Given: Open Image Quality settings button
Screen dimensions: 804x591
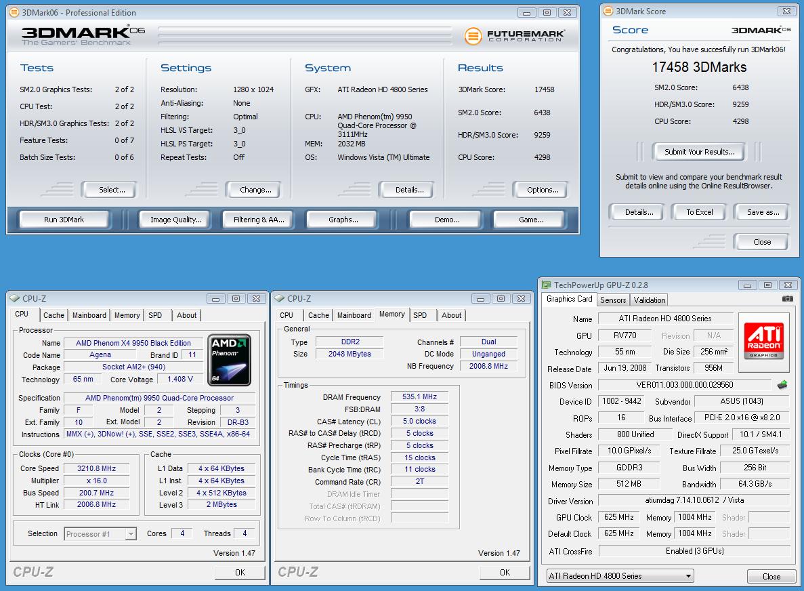Looking at the screenshot, I should (175, 220).
